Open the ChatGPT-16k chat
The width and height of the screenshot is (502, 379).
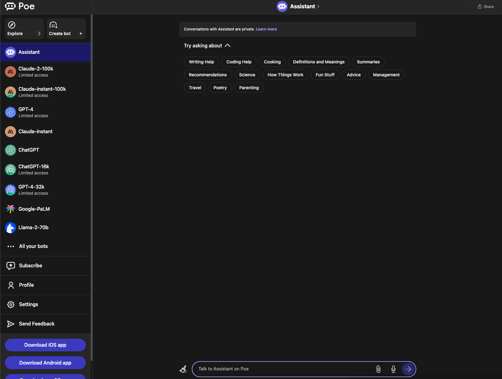[x=45, y=170]
